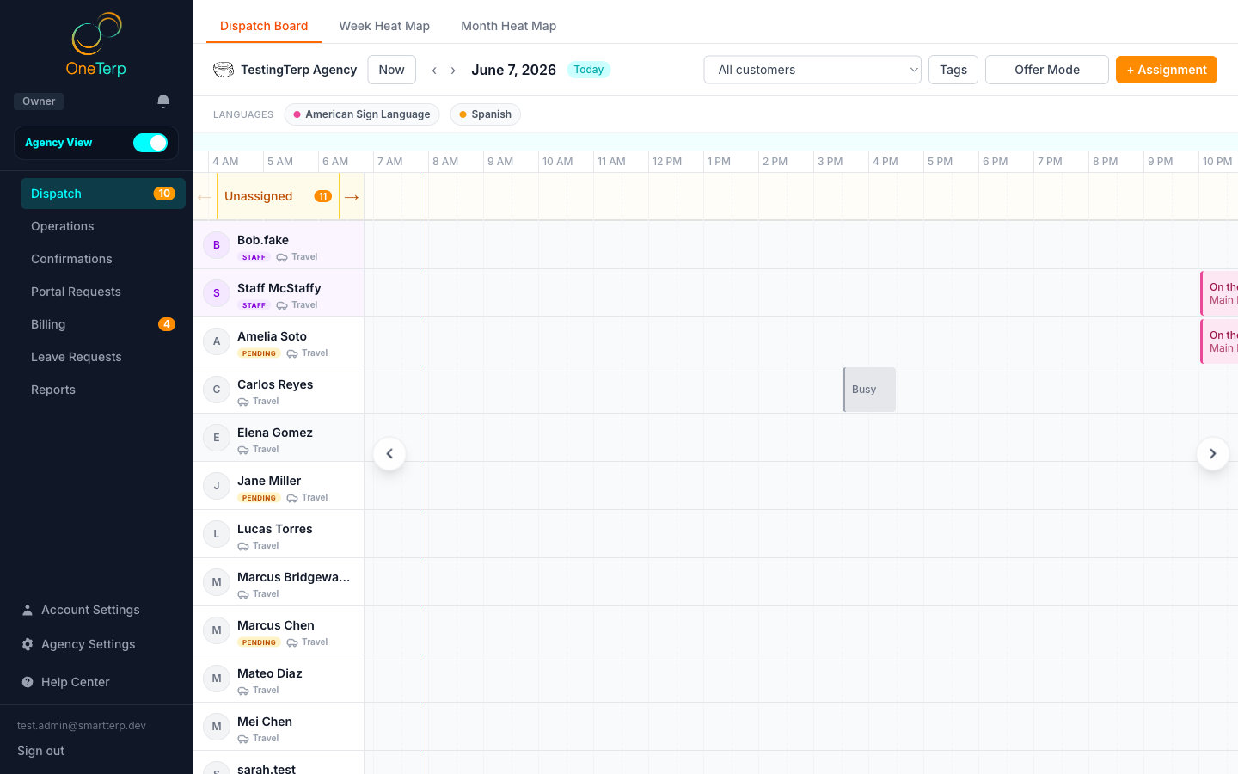Open Amelia Soto's pink assignment block
The height and width of the screenshot is (774, 1238).
click(1219, 341)
